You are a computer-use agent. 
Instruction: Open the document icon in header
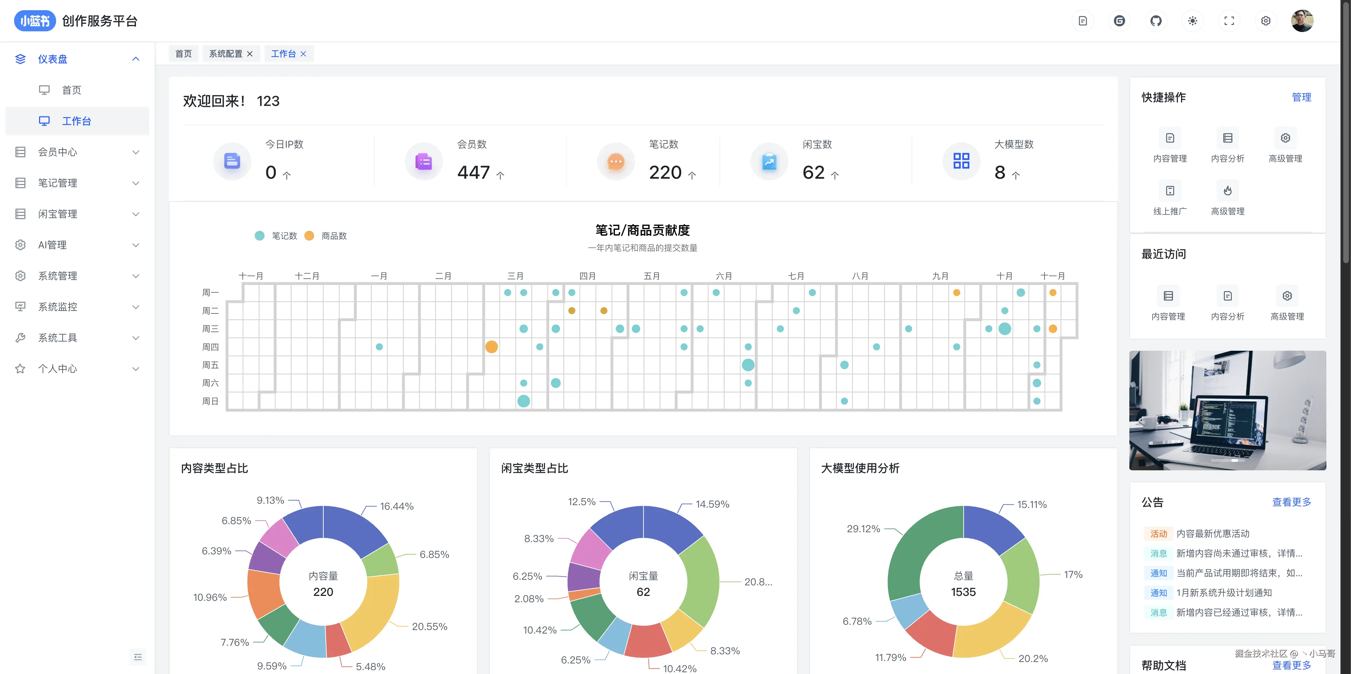[x=1083, y=21]
